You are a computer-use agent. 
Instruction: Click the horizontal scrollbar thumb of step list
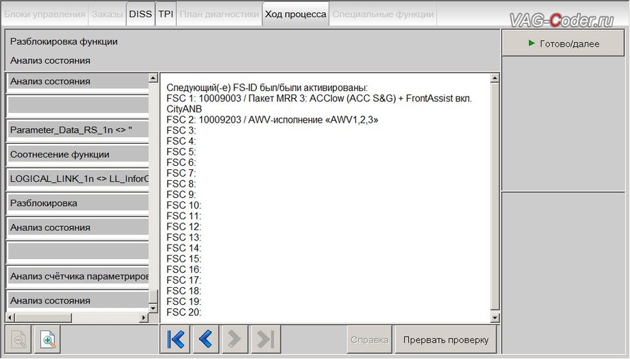(43, 318)
